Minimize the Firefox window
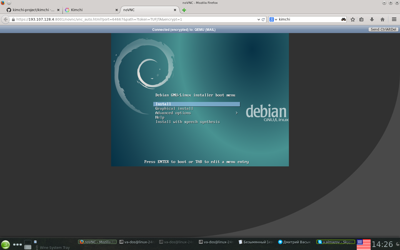 point(384,3)
